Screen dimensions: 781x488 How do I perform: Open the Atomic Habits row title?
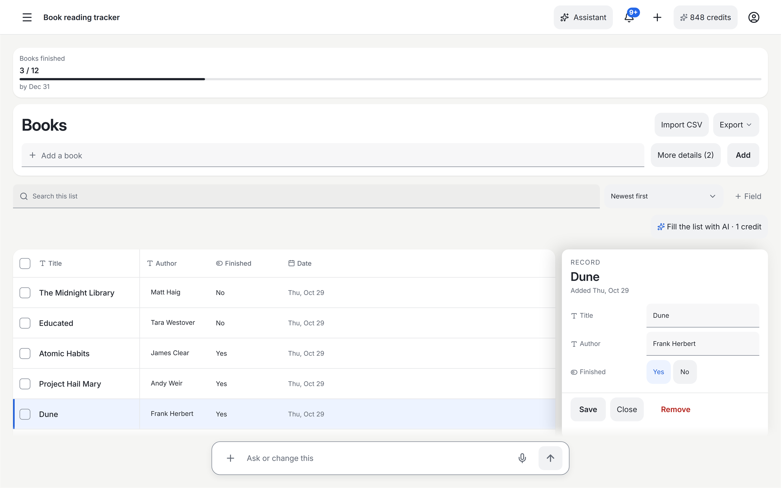(64, 354)
